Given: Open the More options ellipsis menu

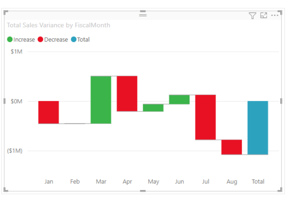Looking at the screenshot, I should click(275, 16).
